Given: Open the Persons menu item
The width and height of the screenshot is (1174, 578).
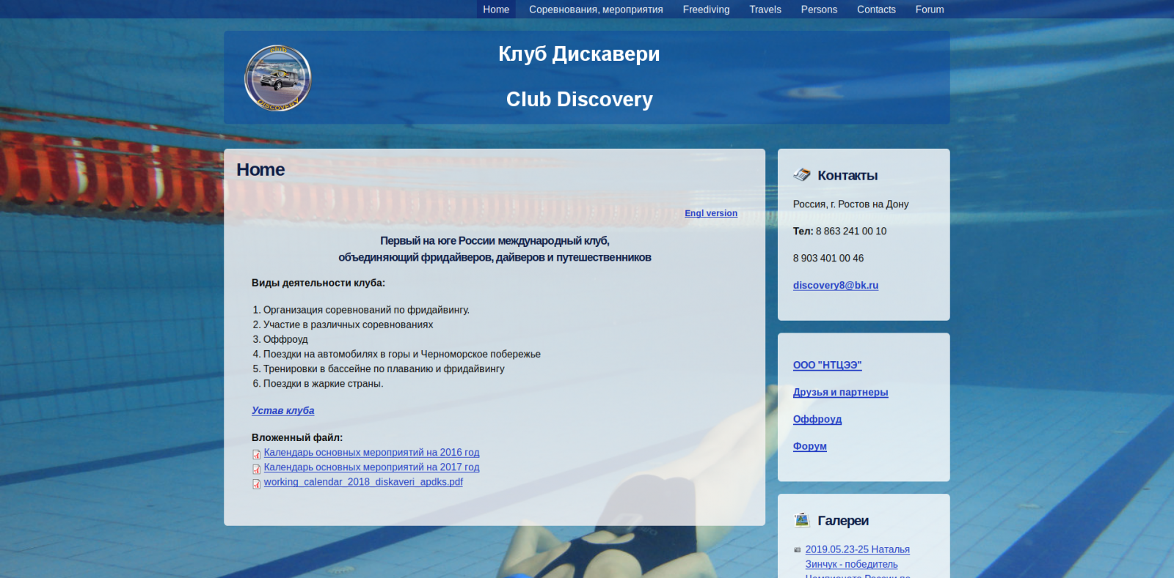Looking at the screenshot, I should tap(819, 10).
